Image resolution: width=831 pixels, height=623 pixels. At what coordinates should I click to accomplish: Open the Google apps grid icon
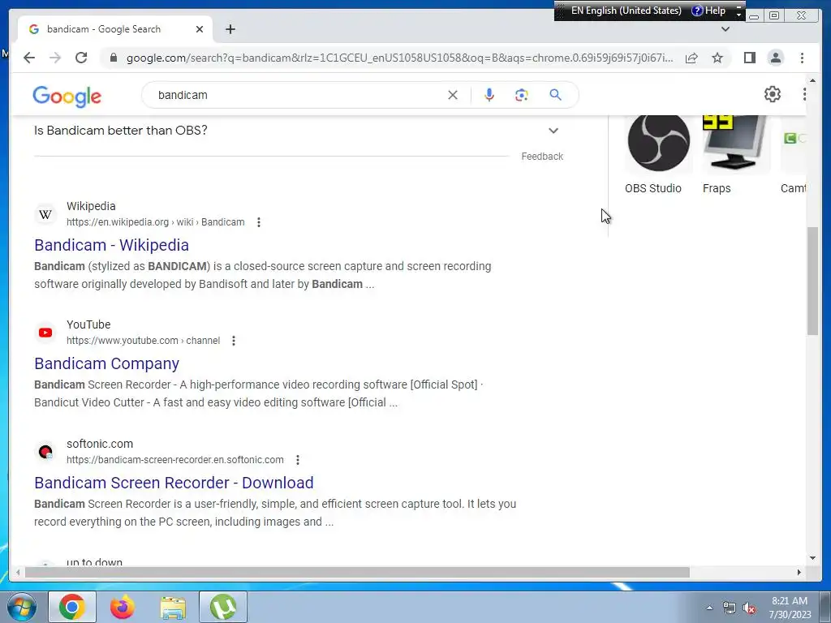(804, 94)
